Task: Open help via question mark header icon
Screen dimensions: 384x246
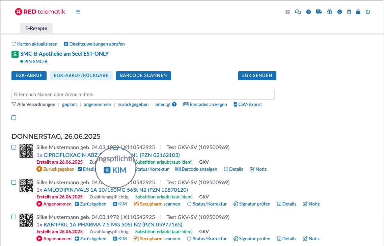Action: click(x=308, y=12)
